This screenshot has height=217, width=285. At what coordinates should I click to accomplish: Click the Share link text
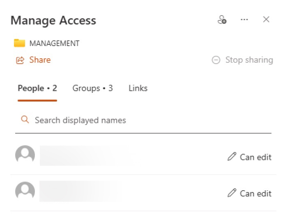point(40,60)
